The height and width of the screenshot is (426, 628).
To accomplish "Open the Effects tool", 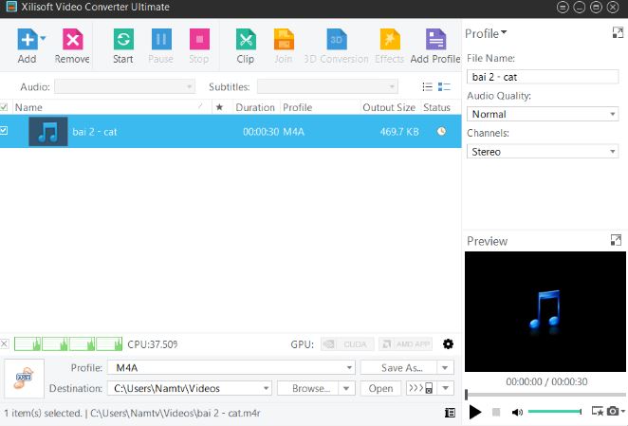I will (390, 39).
